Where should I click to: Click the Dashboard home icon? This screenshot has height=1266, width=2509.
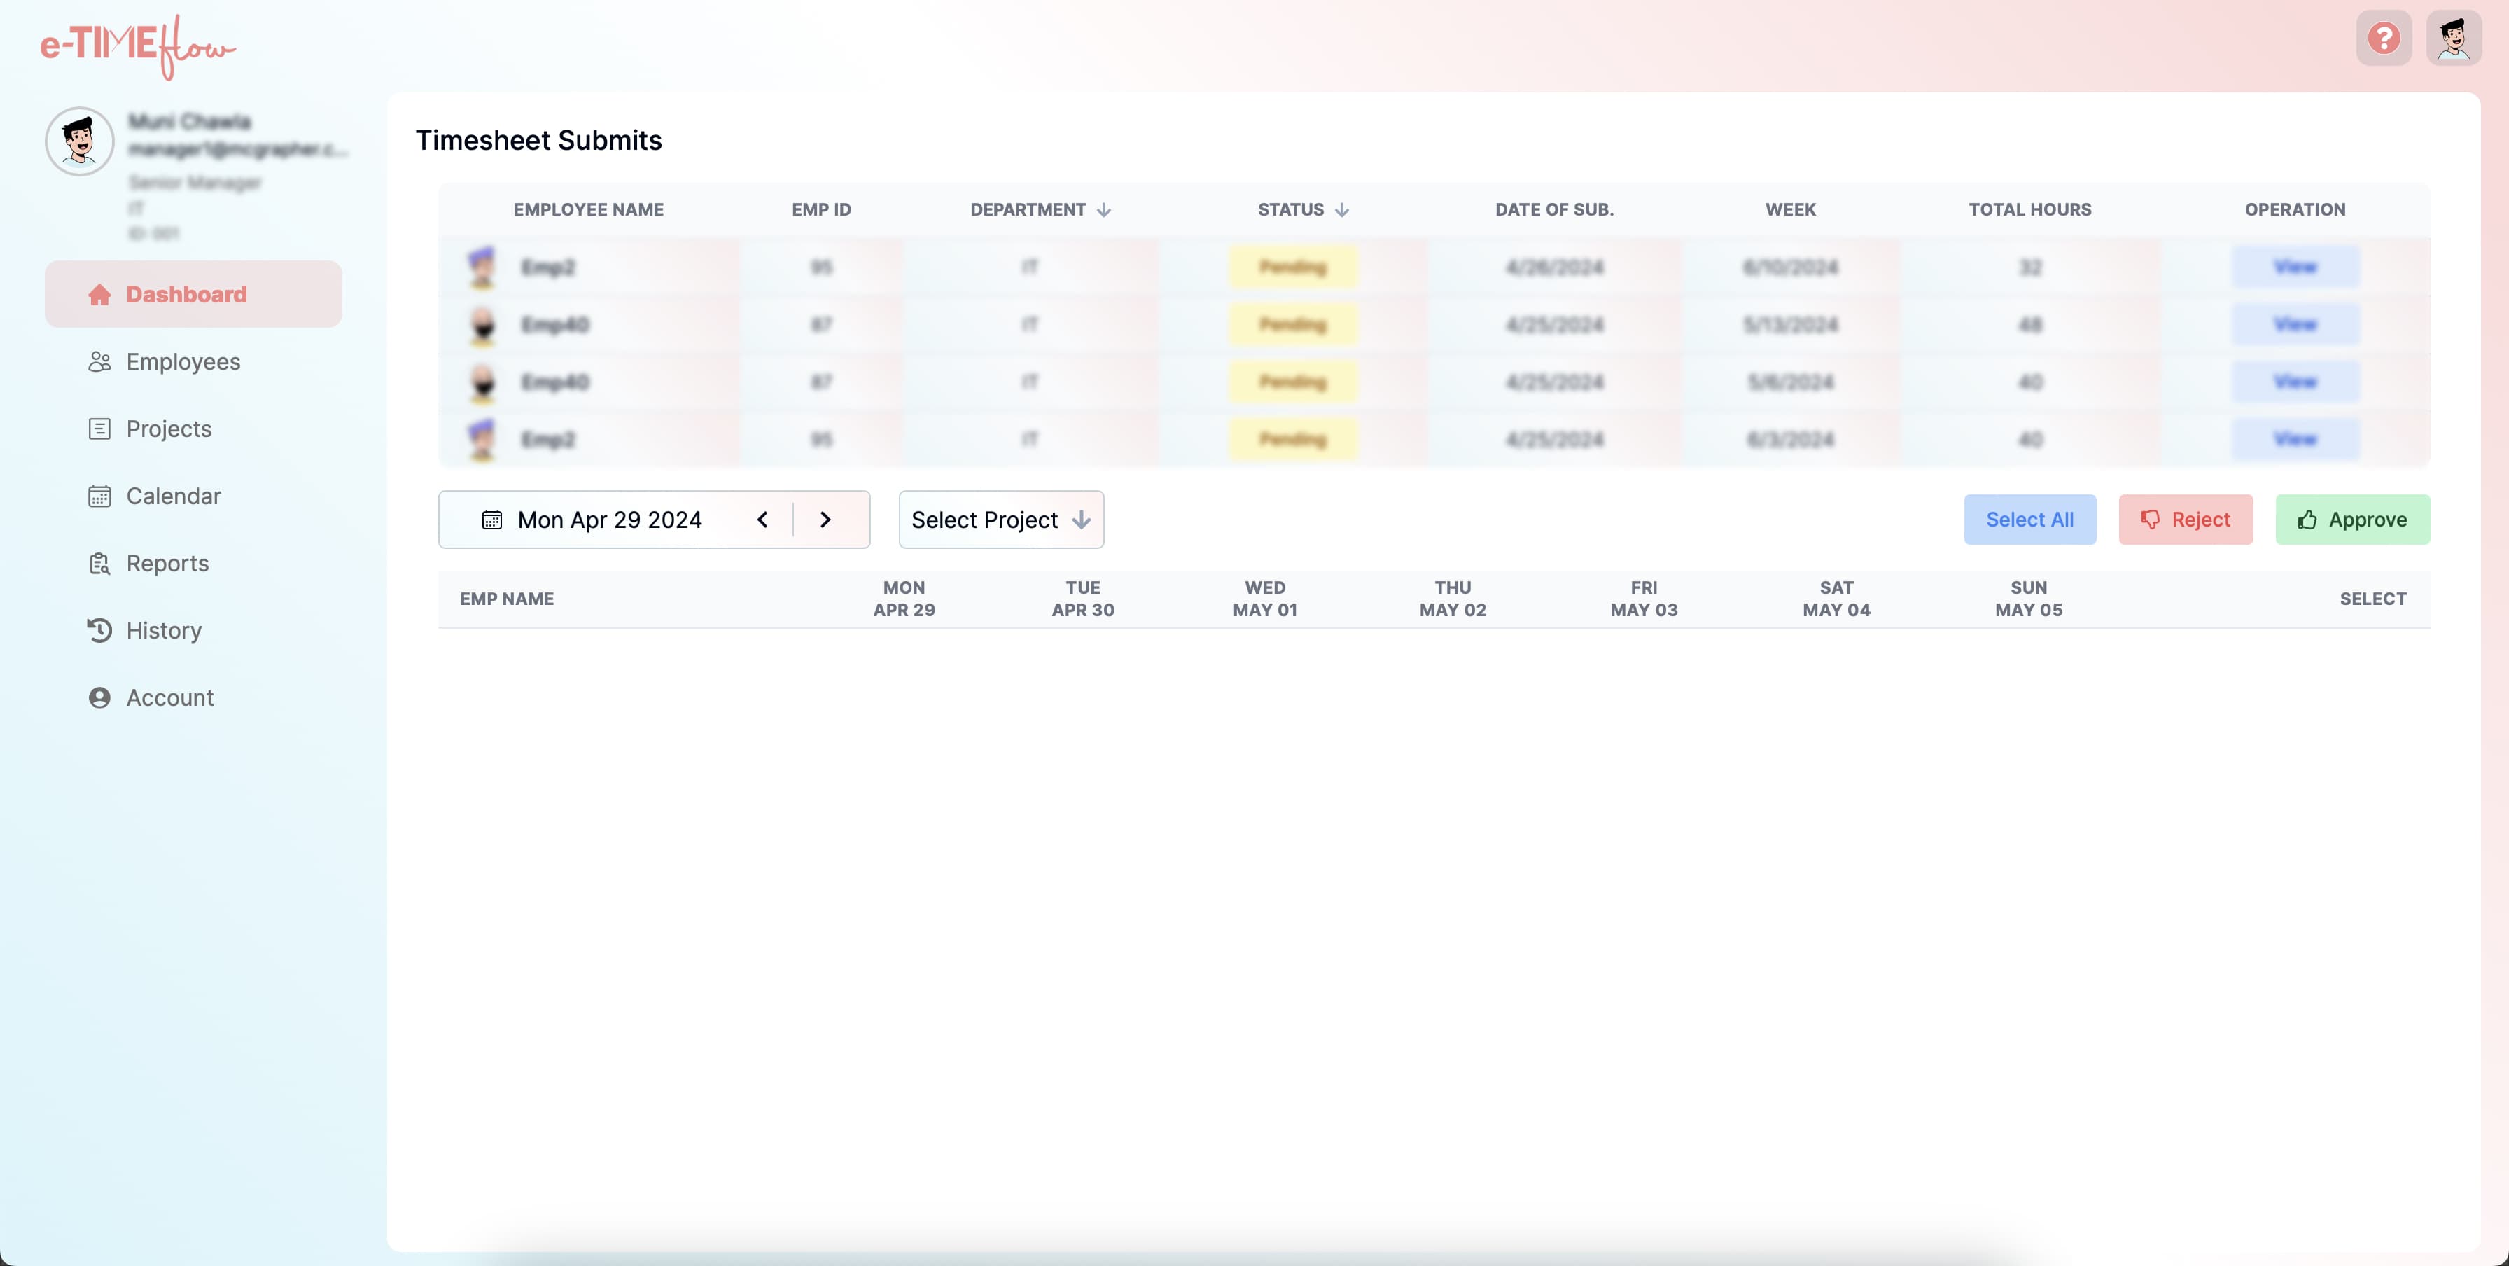(x=99, y=294)
